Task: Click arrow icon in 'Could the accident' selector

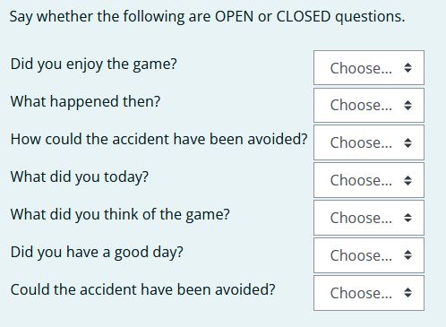Action: tap(408, 293)
